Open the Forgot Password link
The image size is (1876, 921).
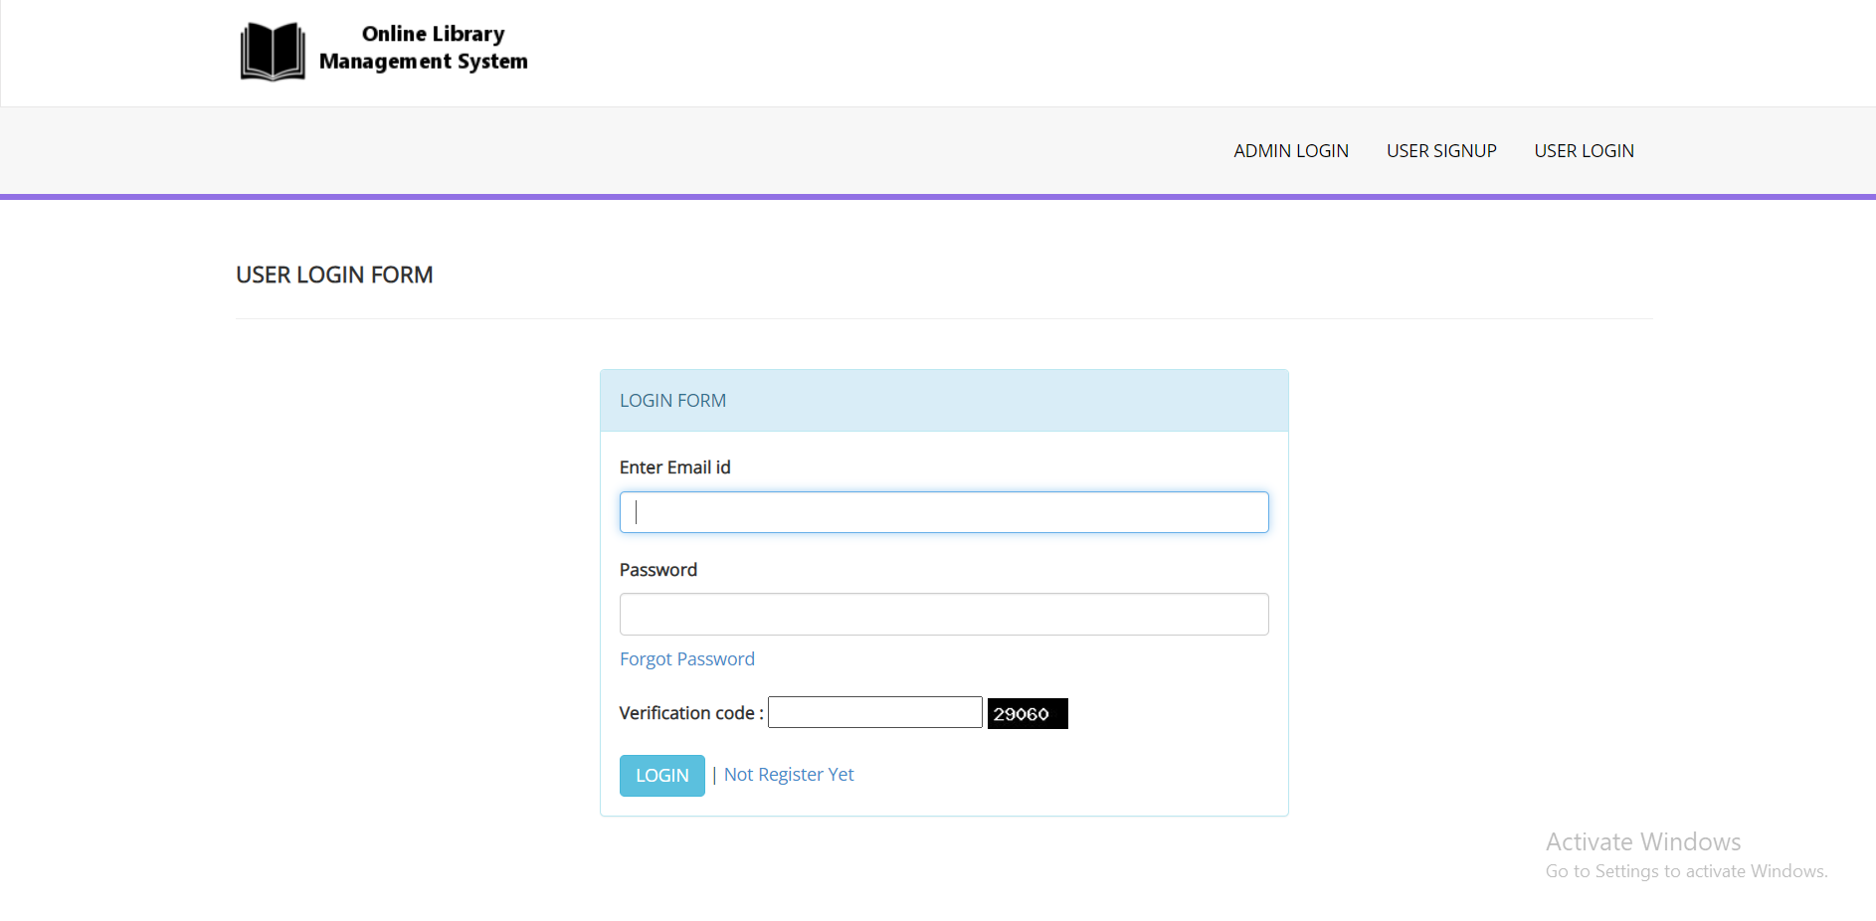(686, 658)
